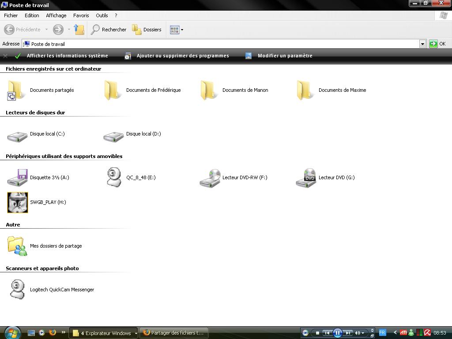
Task: Pause playback in the taskbar media player
Action: (x=337, y=332)
